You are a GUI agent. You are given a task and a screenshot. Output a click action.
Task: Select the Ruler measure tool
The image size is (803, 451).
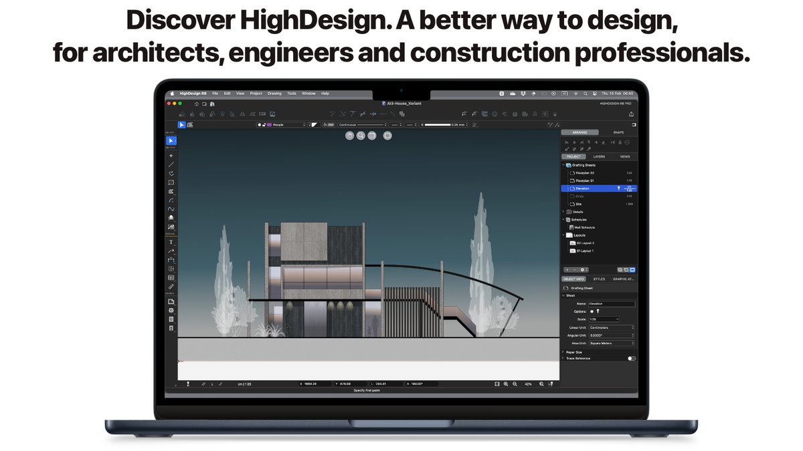point(171,286)
